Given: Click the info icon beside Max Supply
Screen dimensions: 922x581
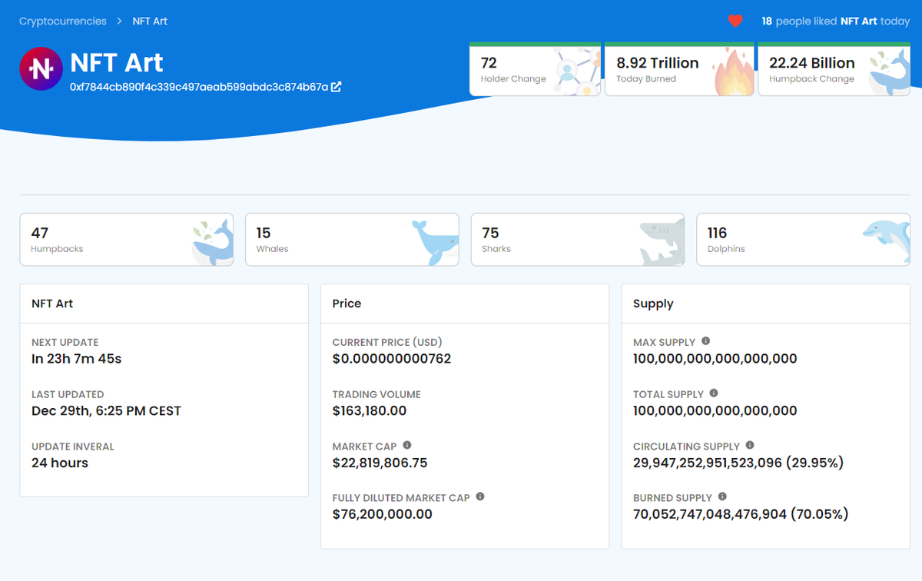Looking at the screenshot, I should point(705,341).
